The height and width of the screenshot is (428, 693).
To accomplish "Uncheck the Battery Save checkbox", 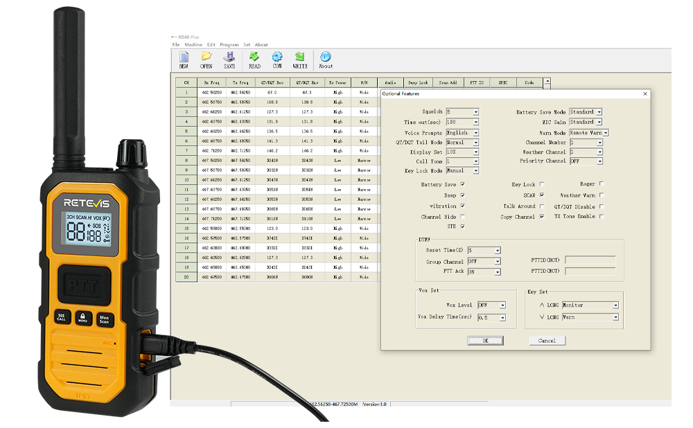I will (462, 185).
